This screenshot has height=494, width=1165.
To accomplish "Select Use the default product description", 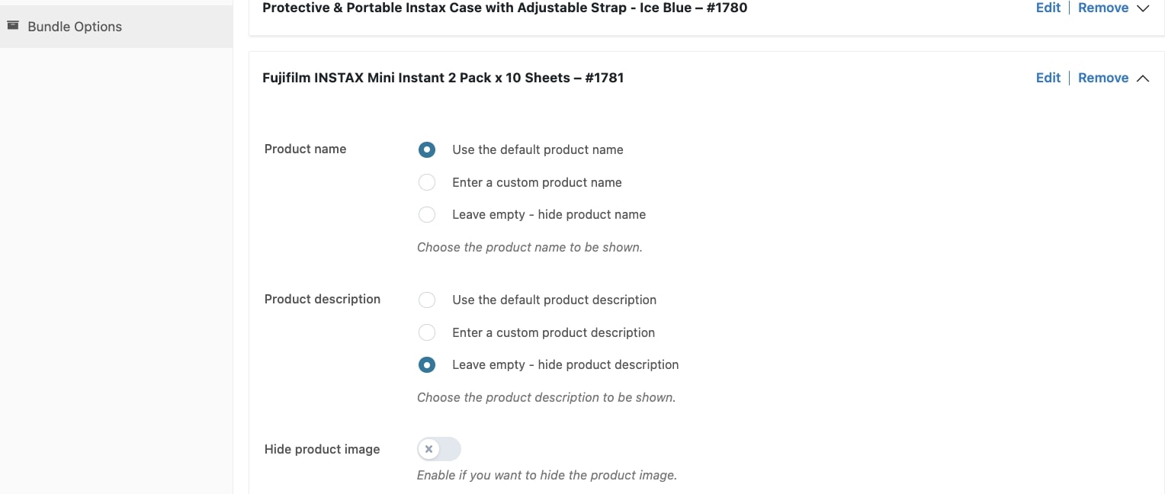I will coord(427,300).
